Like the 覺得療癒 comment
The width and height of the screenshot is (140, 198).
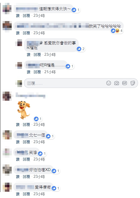click(18, 194)
